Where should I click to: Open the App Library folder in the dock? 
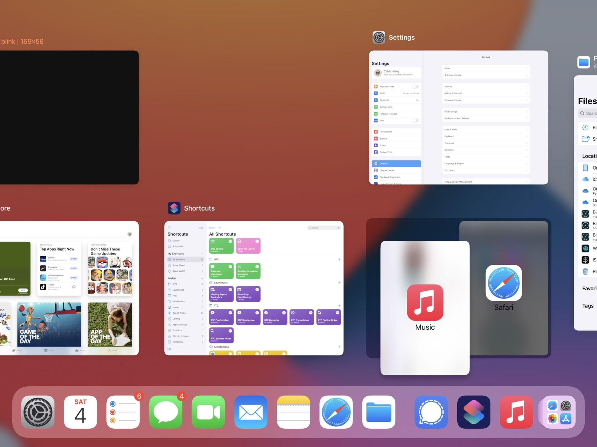point(559,412)
